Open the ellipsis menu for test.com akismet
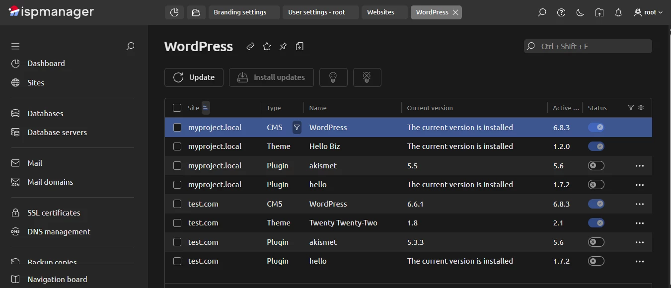671x288 pixels. point(640,242)
